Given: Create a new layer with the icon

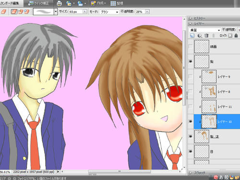Looking at the screenshot, I should [x=192, y=36].
